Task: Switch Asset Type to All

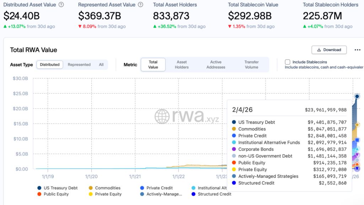Action: coord(101,64)
